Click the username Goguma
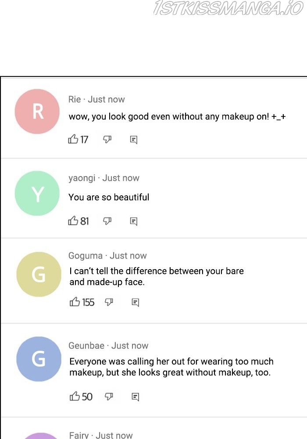 [86, 256]
